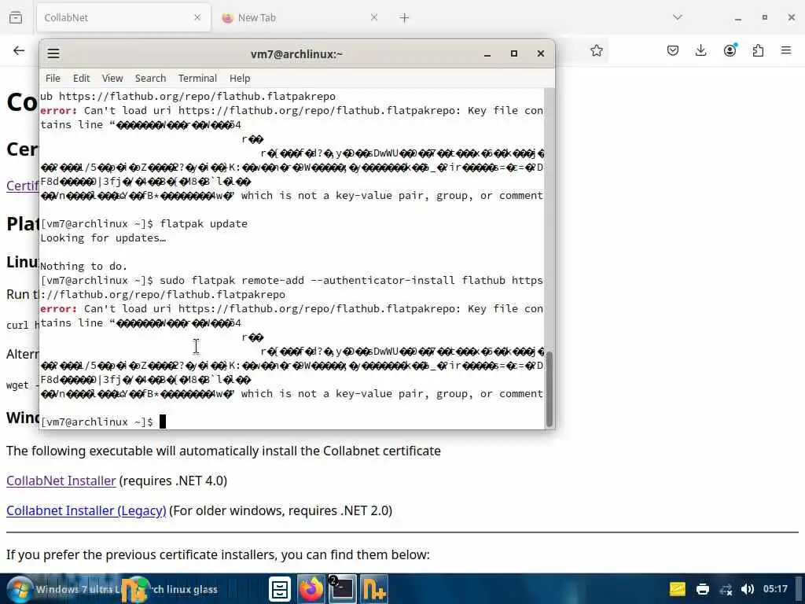
Task: Click the 'flatpak update' command text
Action: click(x=204, y=224)
